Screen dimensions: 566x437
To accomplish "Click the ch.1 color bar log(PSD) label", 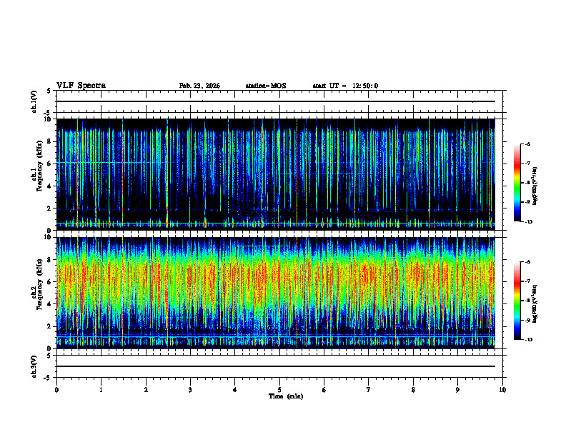I will (x=535, y=186).
